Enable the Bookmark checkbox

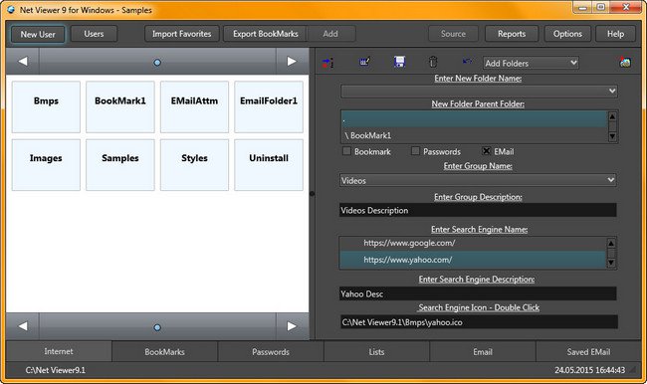click(x=346, y=151)
